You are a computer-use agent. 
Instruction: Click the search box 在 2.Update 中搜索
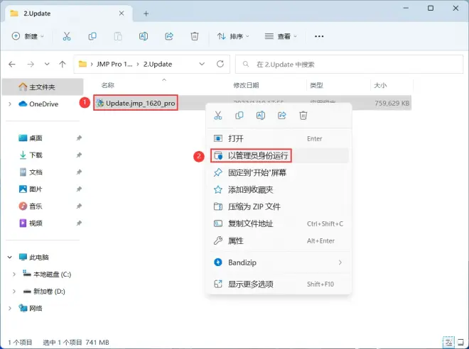(x=349, y=64)
